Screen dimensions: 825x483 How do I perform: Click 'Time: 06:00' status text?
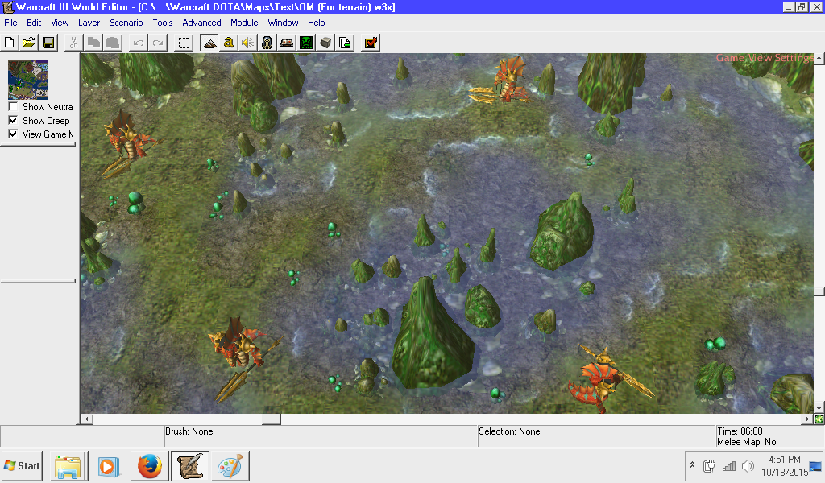click(740, 431)
